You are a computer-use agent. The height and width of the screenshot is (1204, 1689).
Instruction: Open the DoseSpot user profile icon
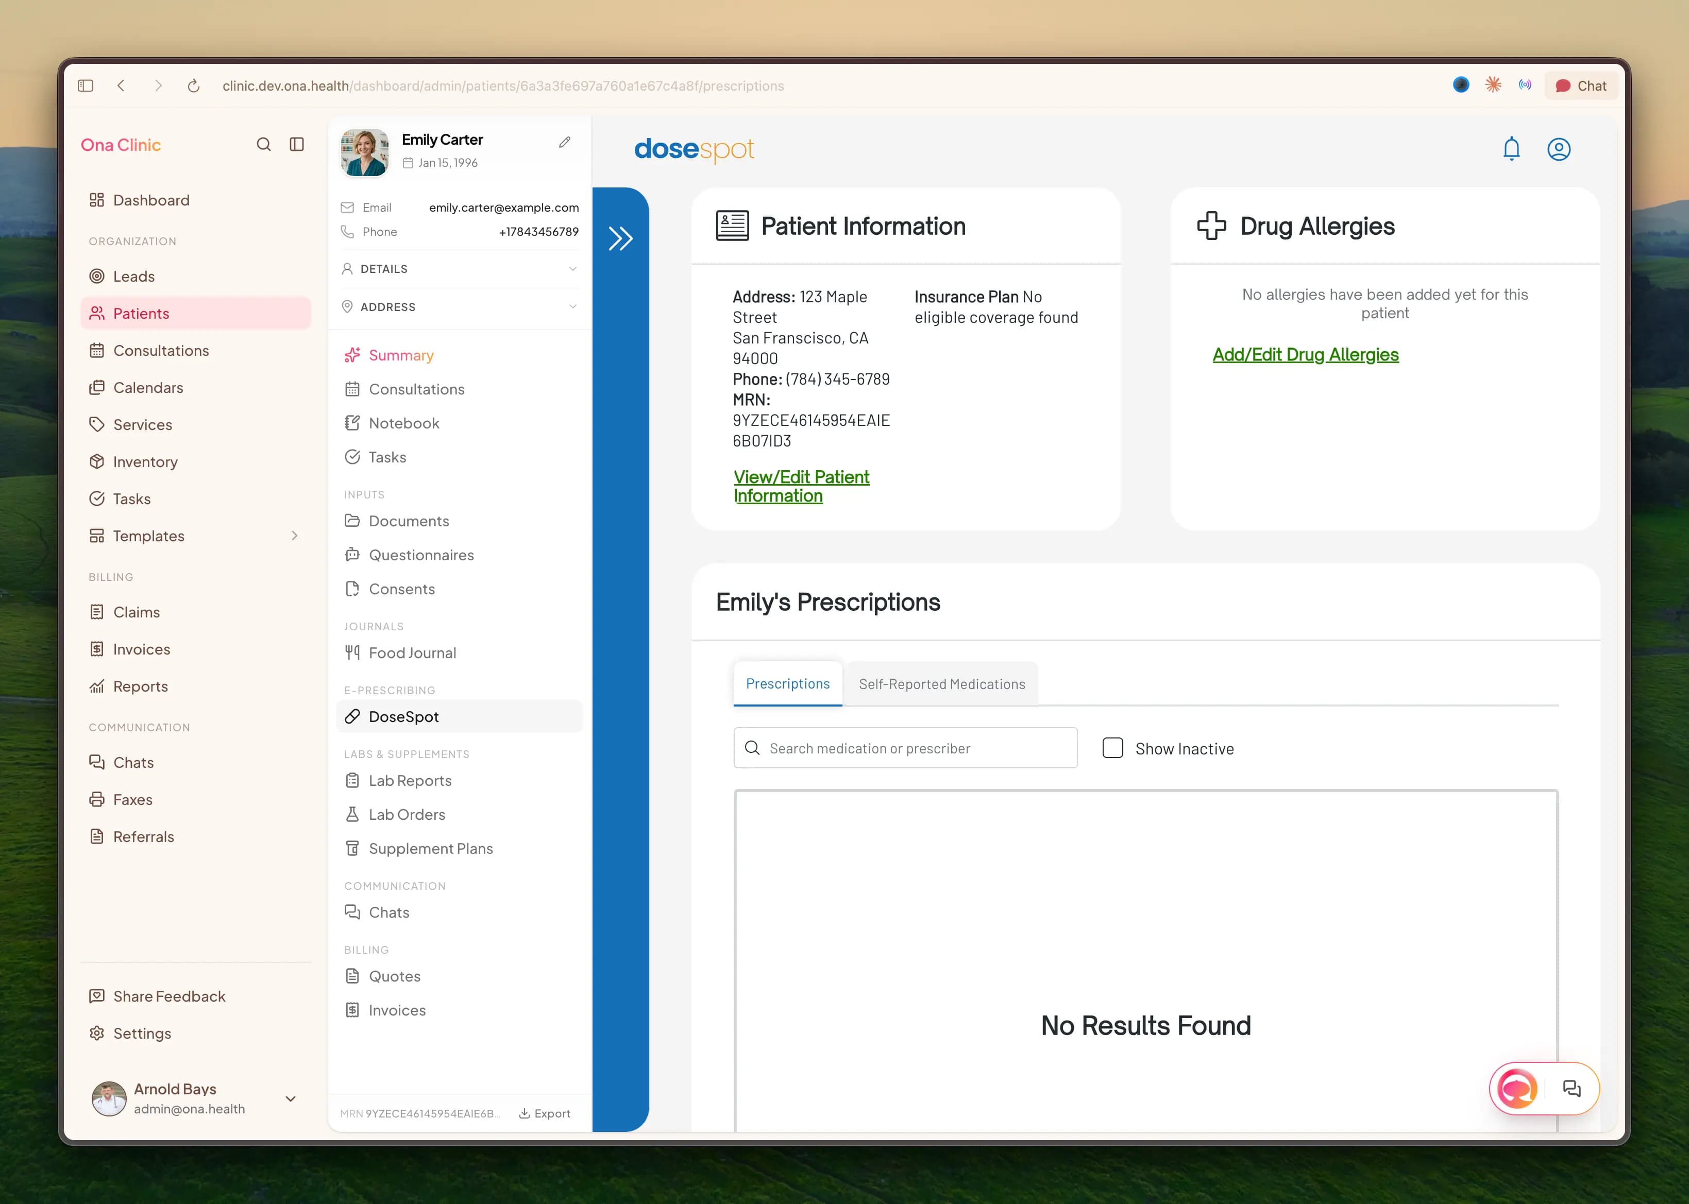[x=1559, y=149]
